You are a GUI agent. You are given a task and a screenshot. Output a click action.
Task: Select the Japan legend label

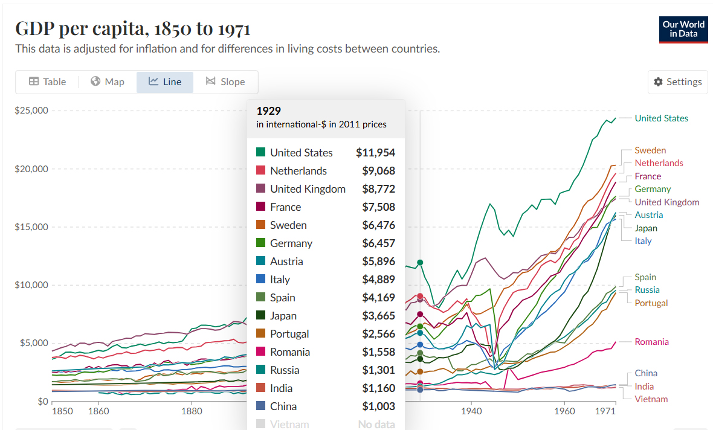click(646, 228)
